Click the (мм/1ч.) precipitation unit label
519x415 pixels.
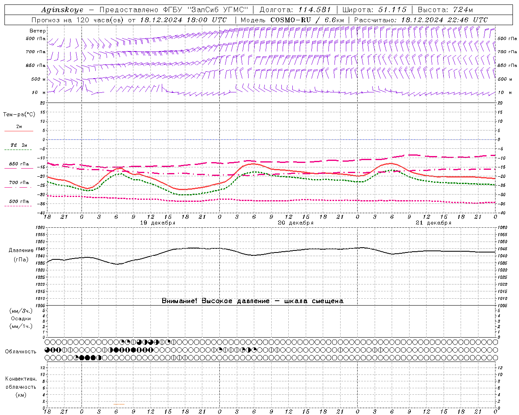pos(21,326)
